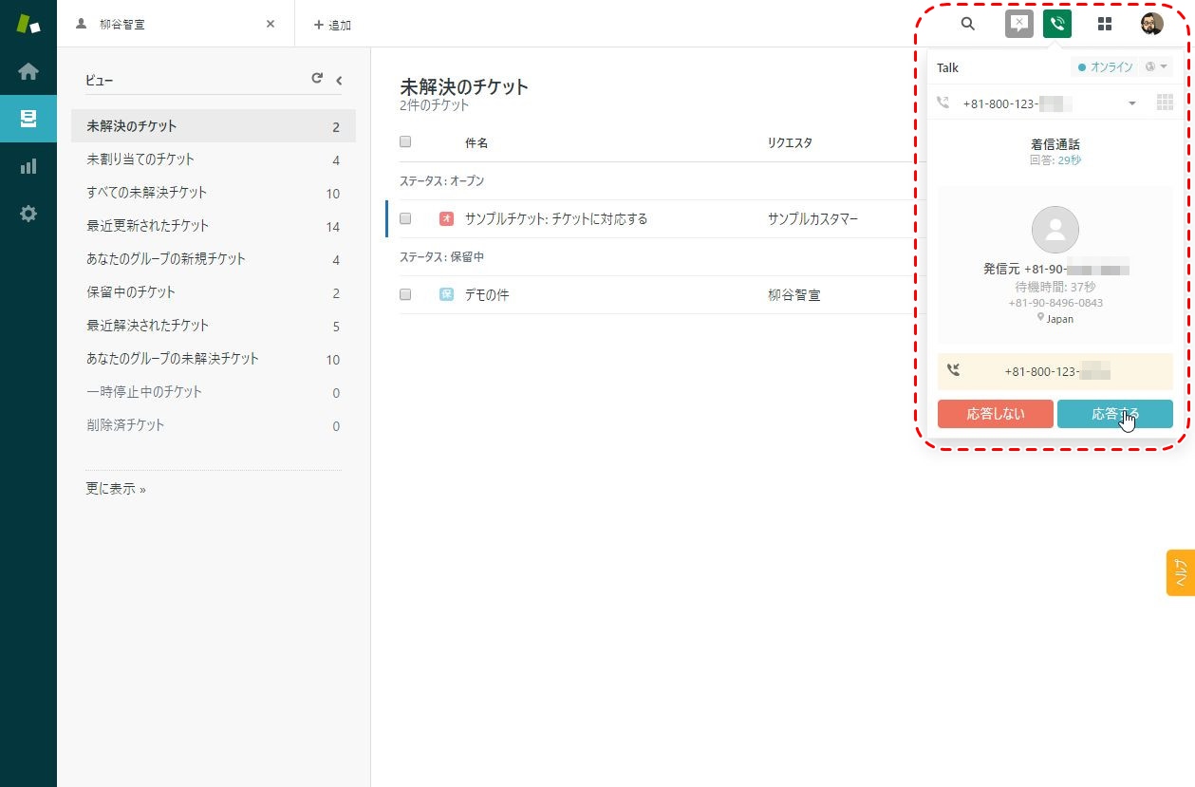This screenshot has height=787, width=1195.
Task: Collapse the views panel
Action: (339, 81)
